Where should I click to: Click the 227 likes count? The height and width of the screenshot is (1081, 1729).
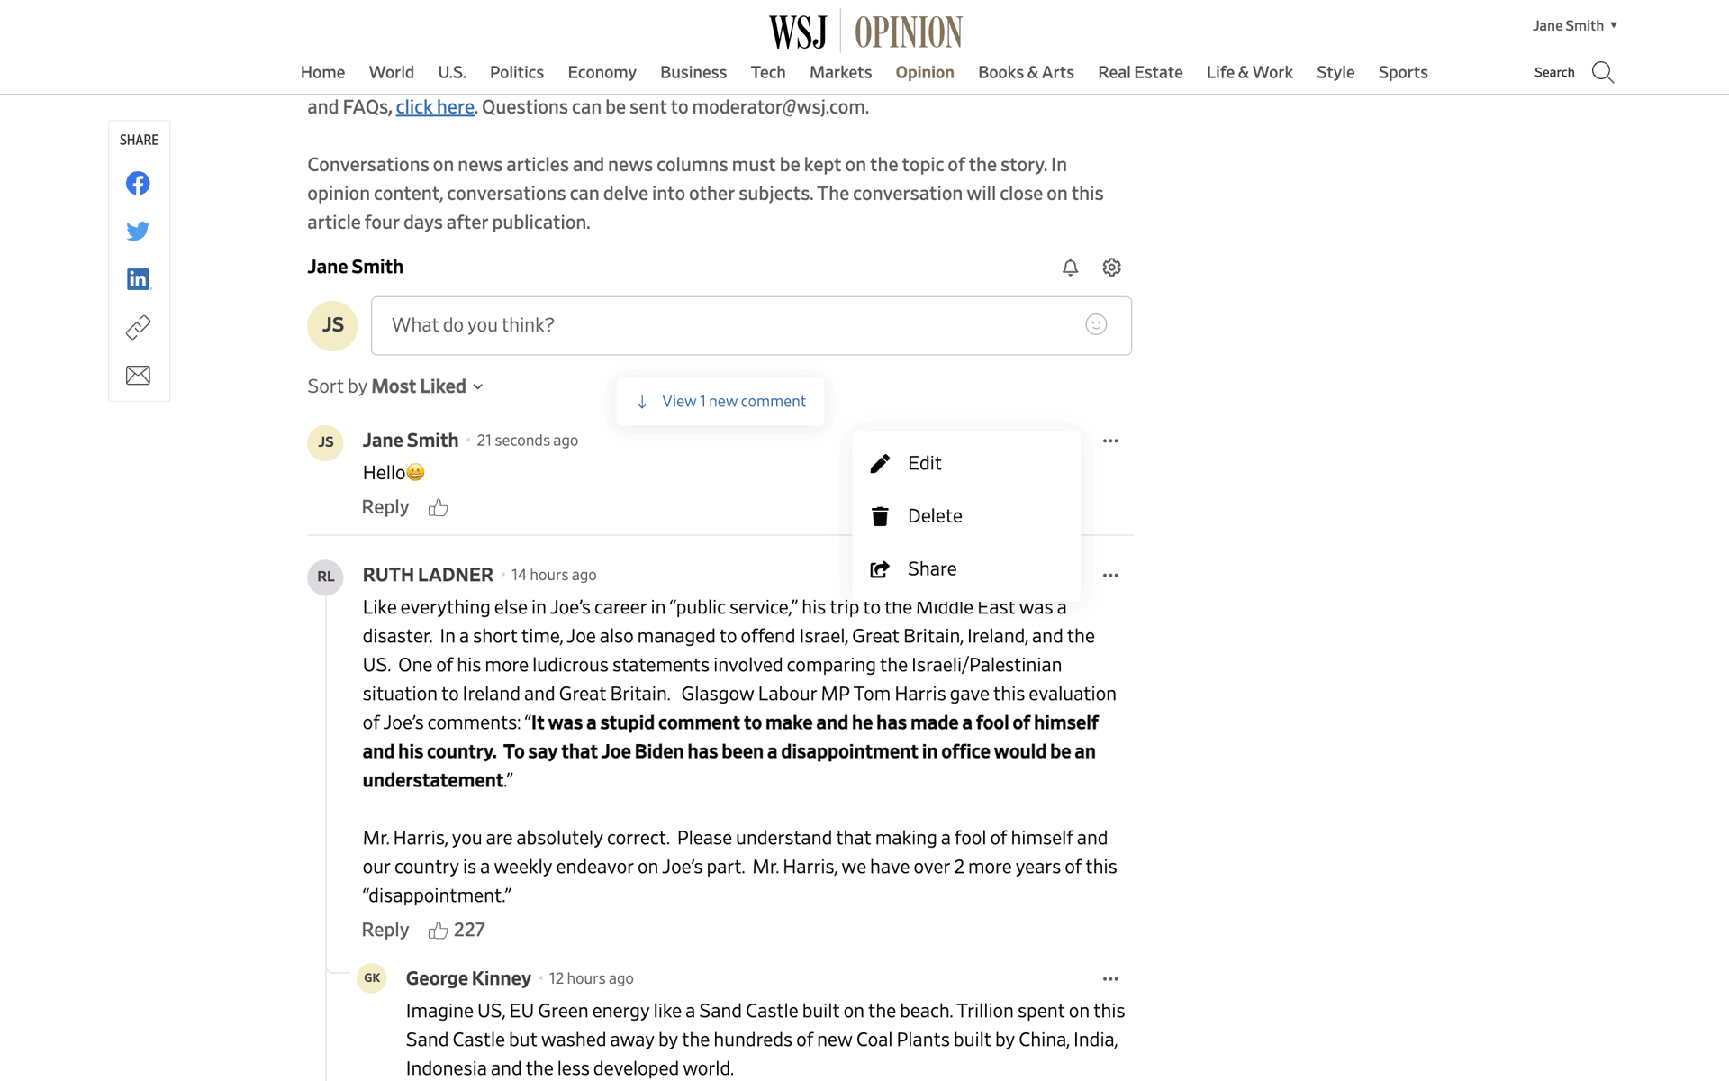pos(469,930)
